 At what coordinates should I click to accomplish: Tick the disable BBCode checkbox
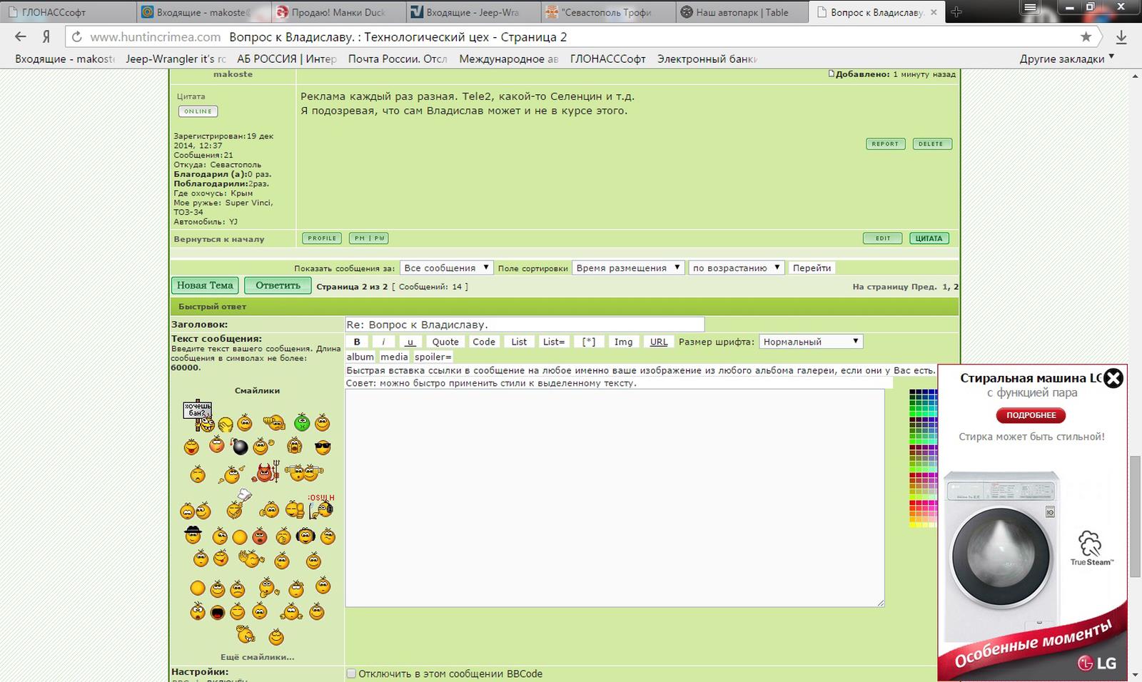pyautogui.click(x=351, y=673)
